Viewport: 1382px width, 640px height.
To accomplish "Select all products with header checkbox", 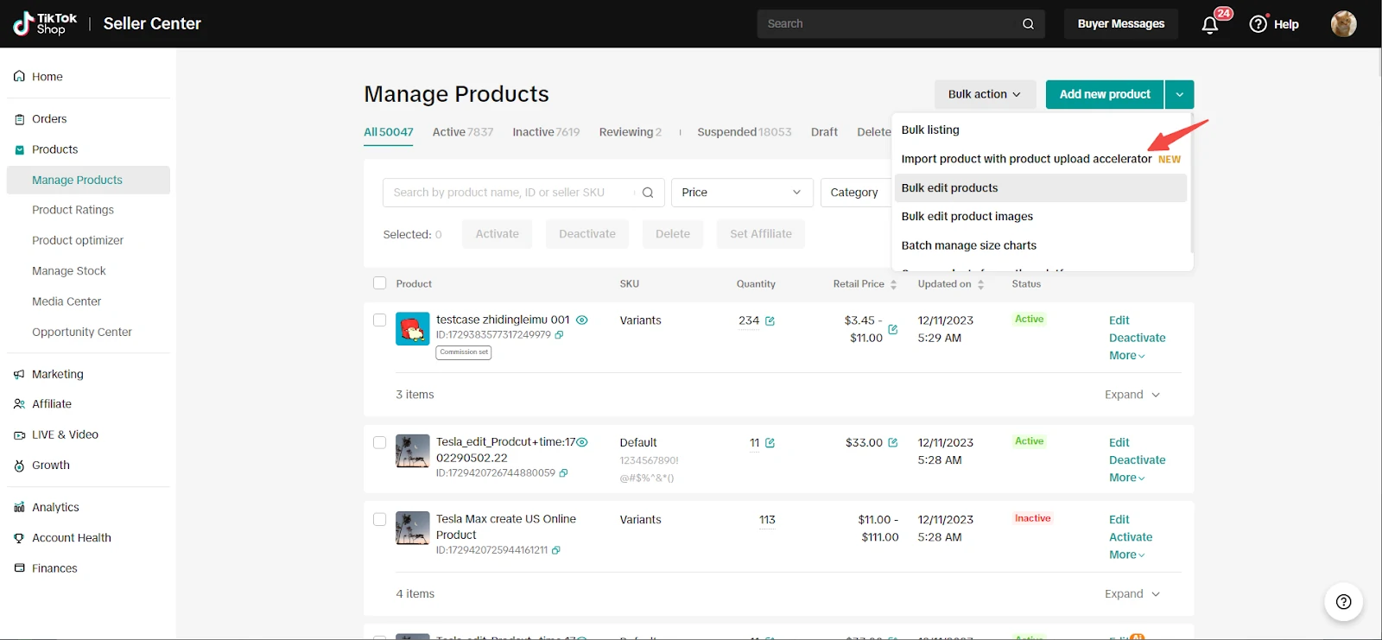I will tap(379, 283).
